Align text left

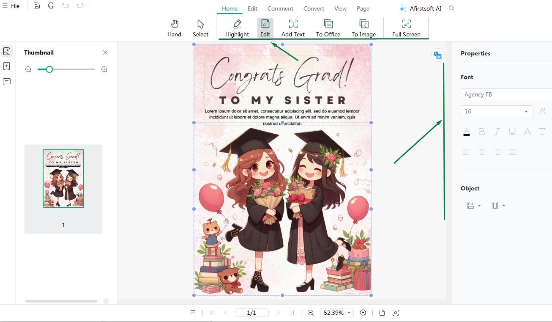click(x=467, y=152)
